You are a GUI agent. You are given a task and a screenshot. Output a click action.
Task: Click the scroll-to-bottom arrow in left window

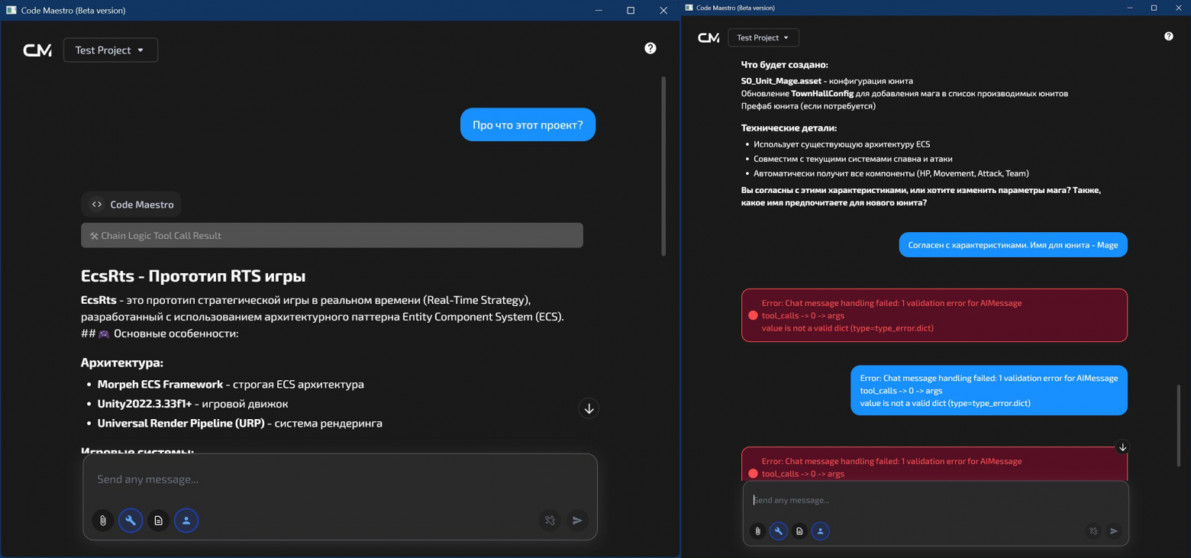point(589,408)
